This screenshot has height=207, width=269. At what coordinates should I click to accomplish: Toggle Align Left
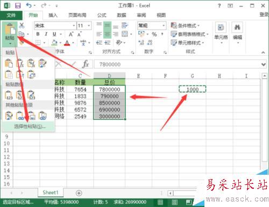(99, 34)
